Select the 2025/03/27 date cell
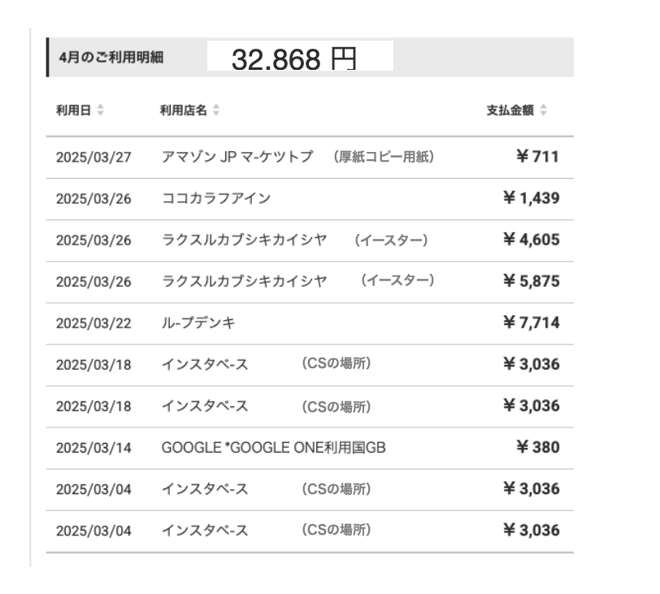Image resolution: width=660 pixels, height=594 pixels. (x=93, y=157)
